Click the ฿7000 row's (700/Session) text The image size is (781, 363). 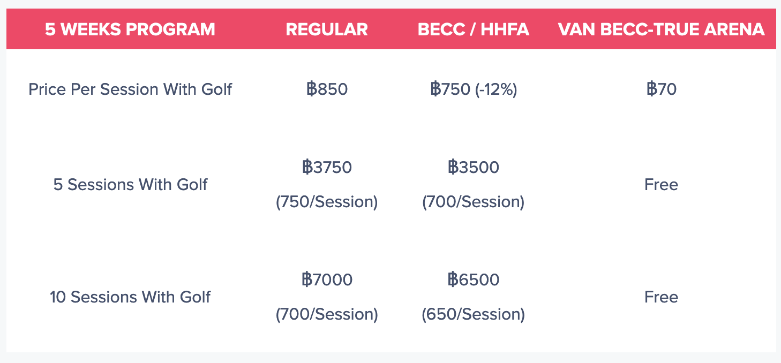(x=327, y=314)
